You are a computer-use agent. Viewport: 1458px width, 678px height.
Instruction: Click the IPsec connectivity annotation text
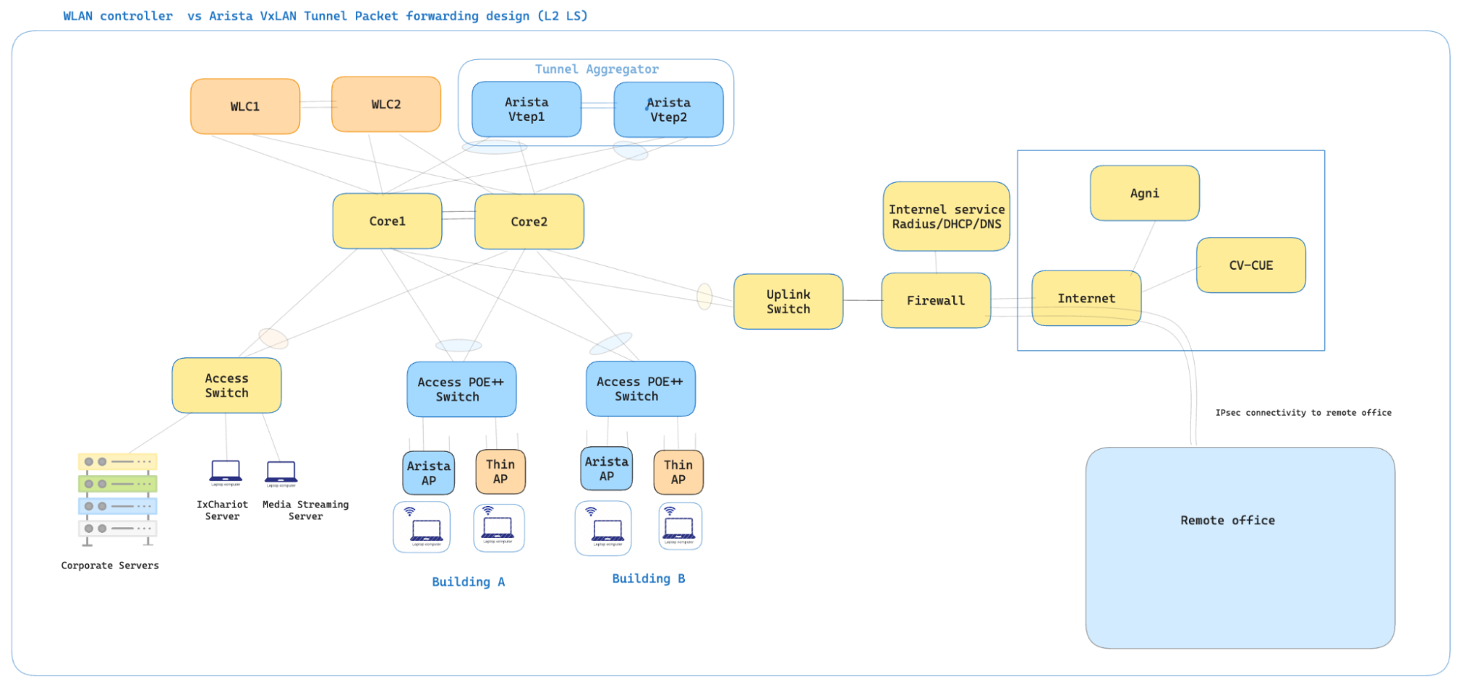pyautogui.click(x=1303, y=412)
